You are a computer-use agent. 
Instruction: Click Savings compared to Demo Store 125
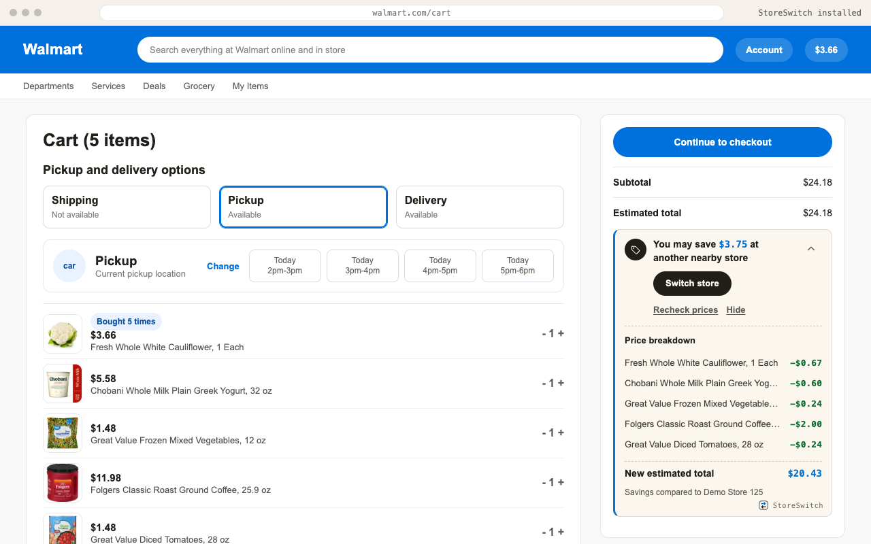(x=694, y=492)
